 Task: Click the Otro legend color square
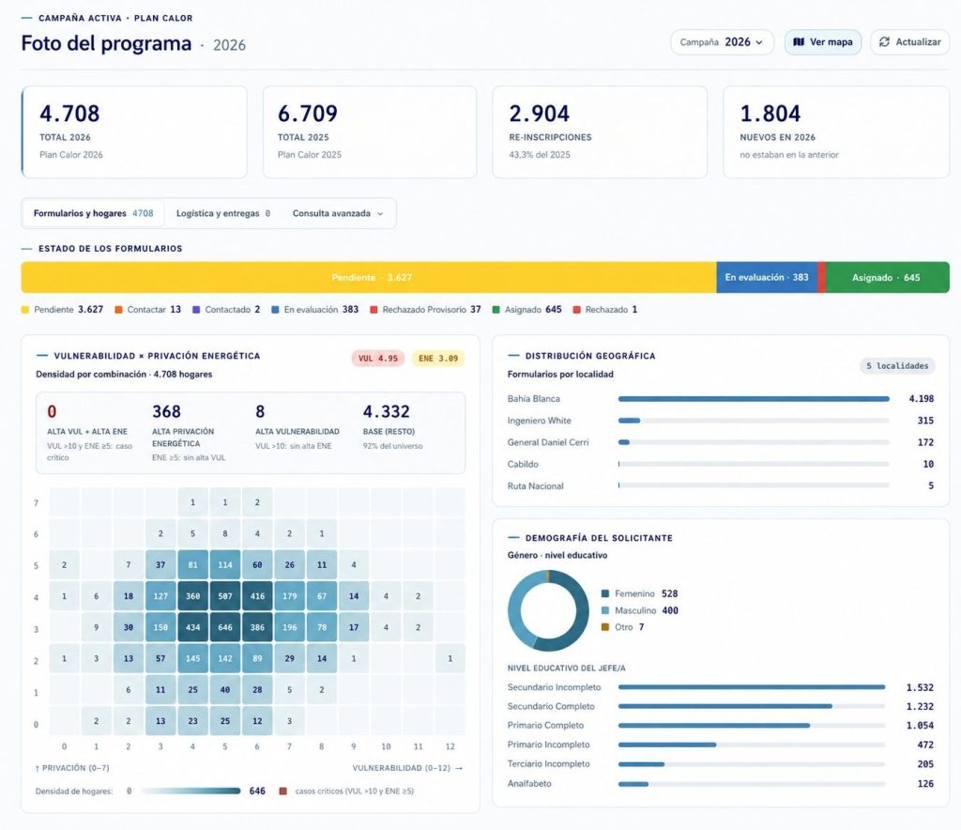tap(605, 626)
